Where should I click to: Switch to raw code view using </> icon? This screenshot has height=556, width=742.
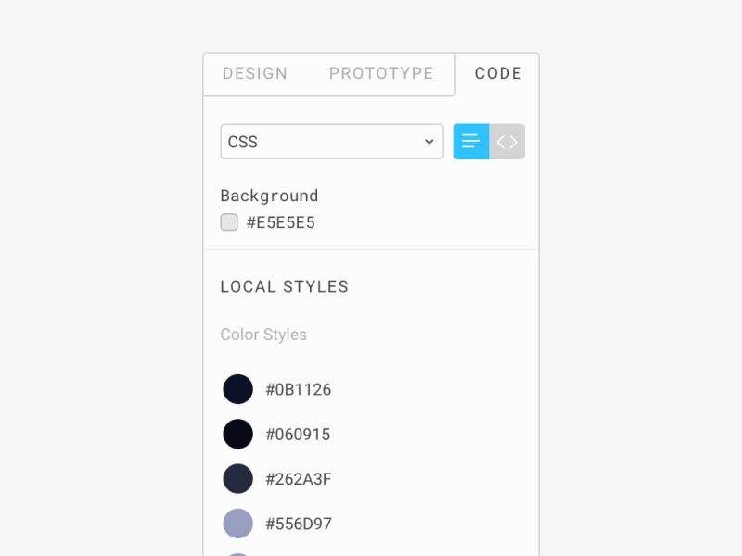point(506,141)
